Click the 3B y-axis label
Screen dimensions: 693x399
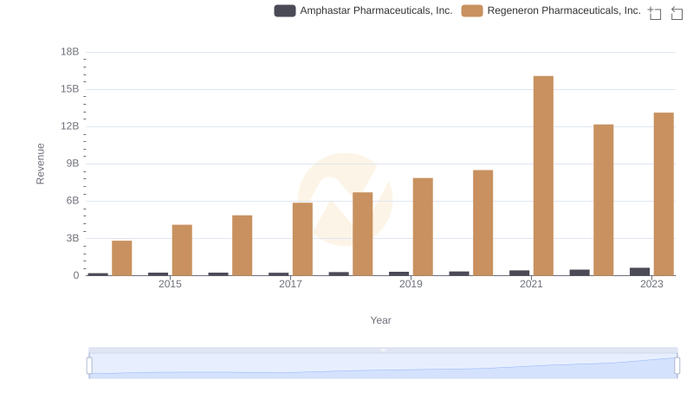click(x=73, y=238)
